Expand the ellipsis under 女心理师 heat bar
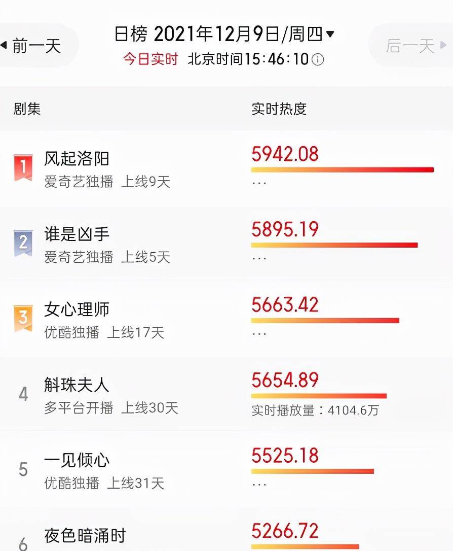The image size is (453, 551). pos(259,333)
